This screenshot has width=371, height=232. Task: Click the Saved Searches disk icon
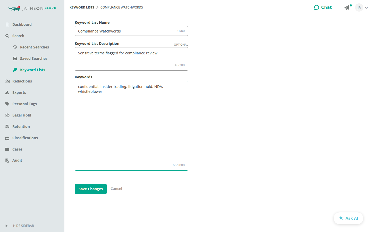[15, 59]
